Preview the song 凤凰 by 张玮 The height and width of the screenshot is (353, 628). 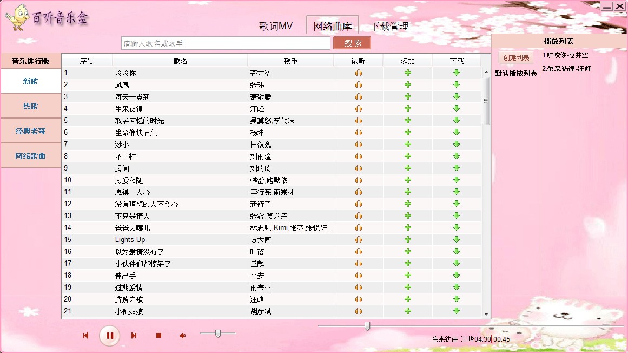point(358,84)
